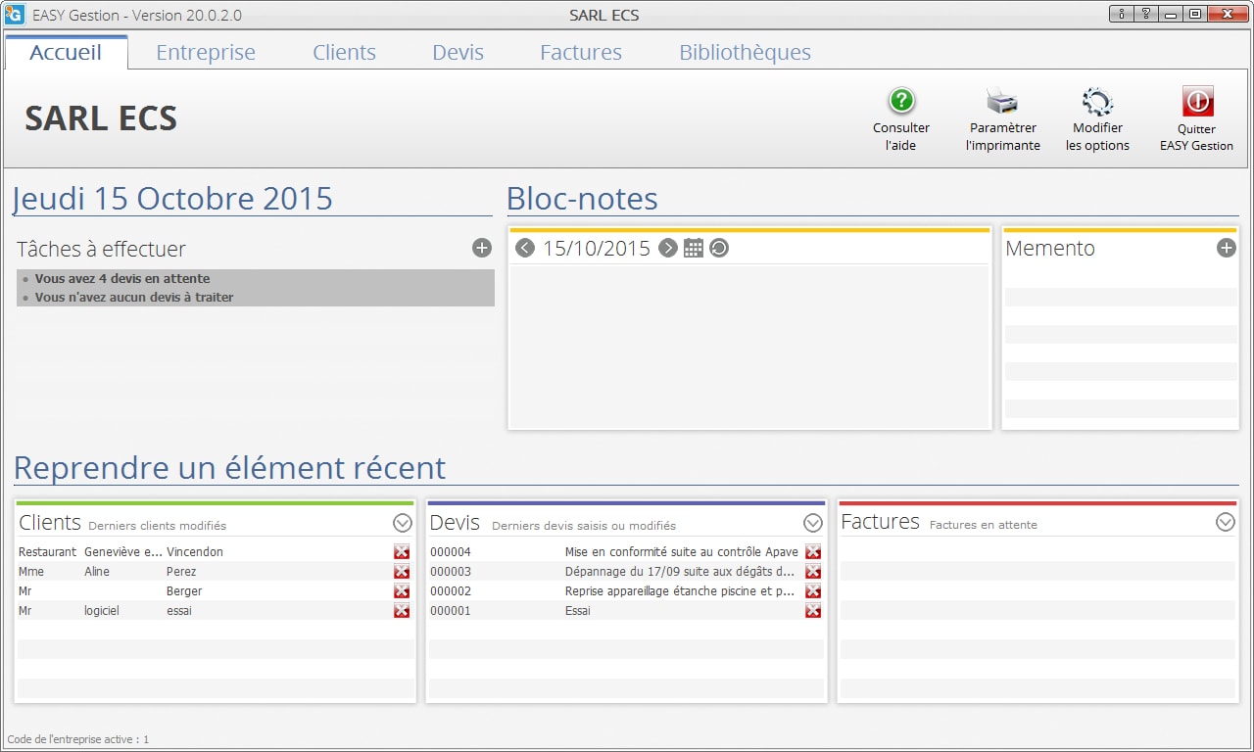This screenshot has height=752, width=1254.
Task: Open the Consulter l'aide help icon
Action: pos(901,101)
